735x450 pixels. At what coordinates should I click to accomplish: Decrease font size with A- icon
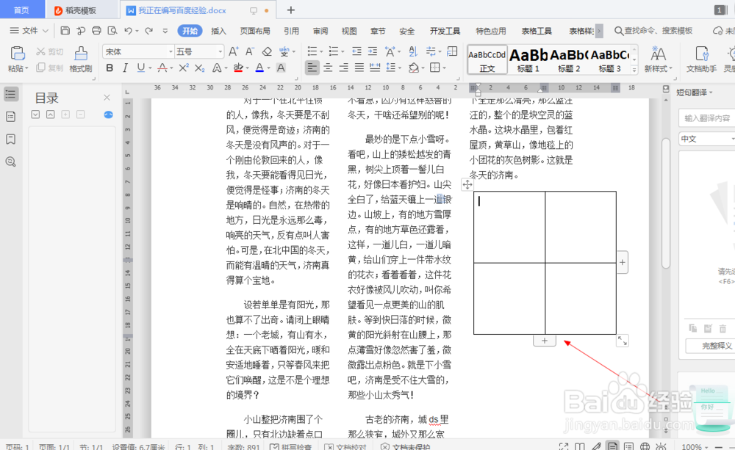pyautogui.click(x=250, y=51)
